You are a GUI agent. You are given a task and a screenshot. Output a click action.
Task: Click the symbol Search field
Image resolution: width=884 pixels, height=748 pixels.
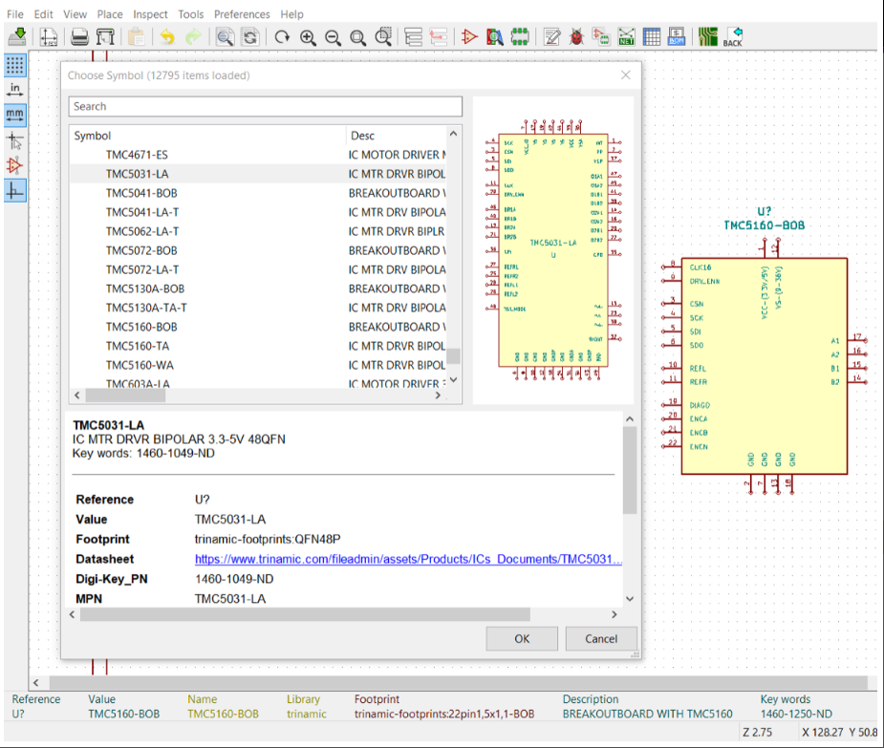[x=266, y=107]
